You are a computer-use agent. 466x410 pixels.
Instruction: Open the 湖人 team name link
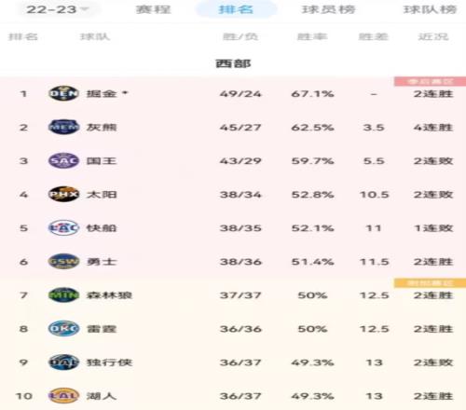[x=102, y=396]
